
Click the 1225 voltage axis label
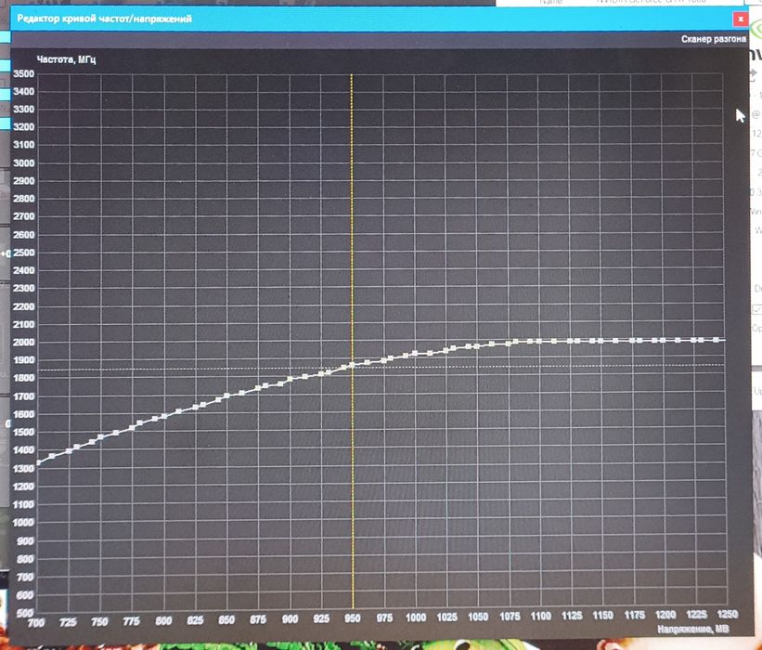pos(697,615)
